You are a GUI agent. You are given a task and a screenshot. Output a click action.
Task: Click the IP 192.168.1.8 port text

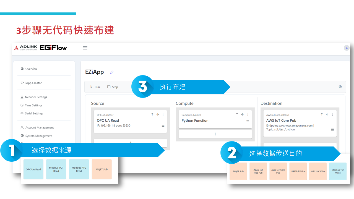click(x=114, y=125)
